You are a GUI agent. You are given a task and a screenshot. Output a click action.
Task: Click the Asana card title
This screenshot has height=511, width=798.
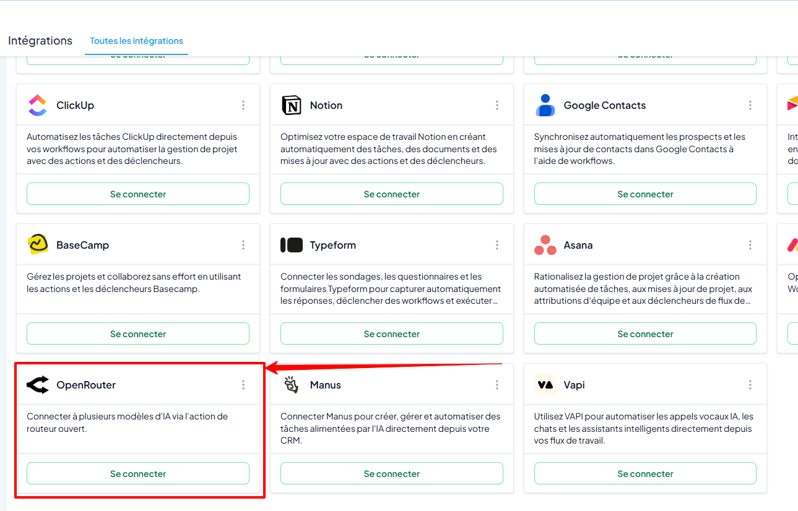click(578, 245)
